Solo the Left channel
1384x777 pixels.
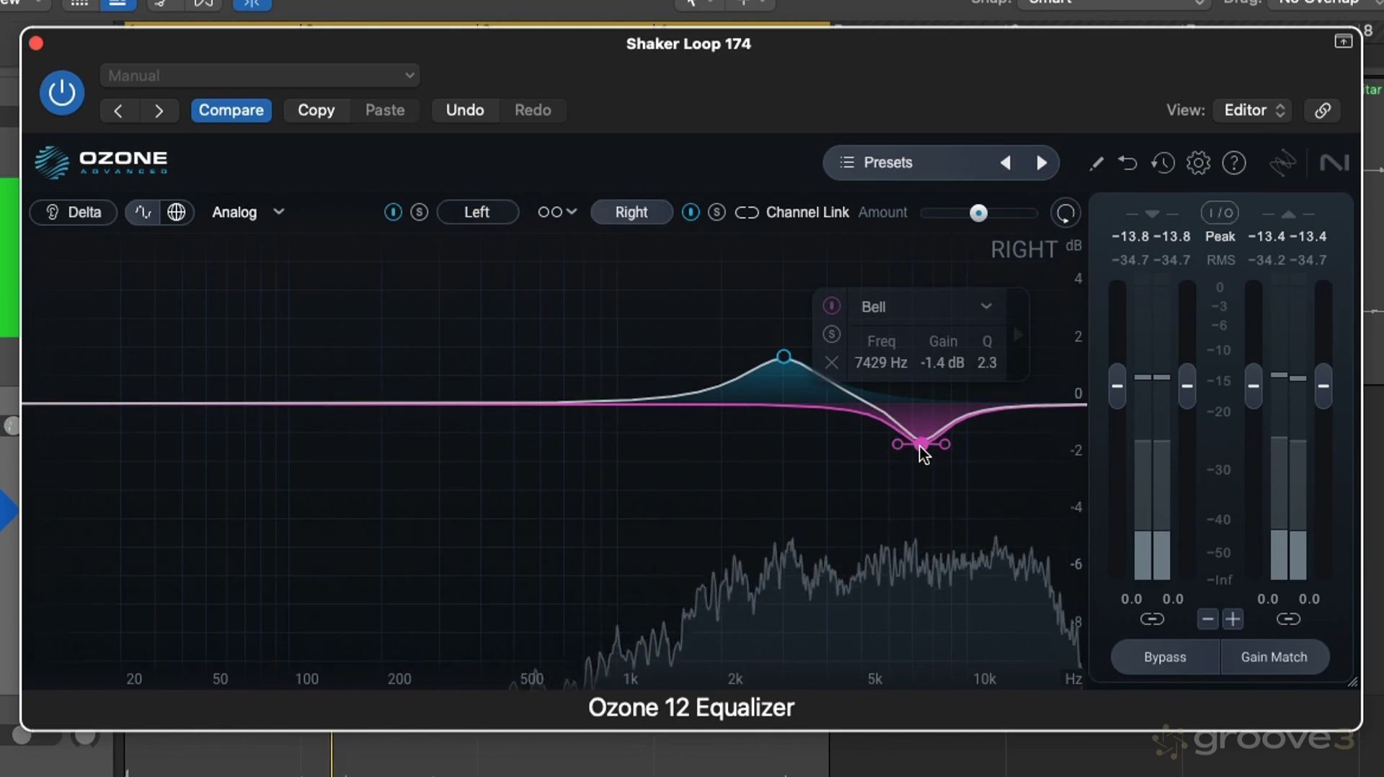pyautogui.click(x=420, y=213)
